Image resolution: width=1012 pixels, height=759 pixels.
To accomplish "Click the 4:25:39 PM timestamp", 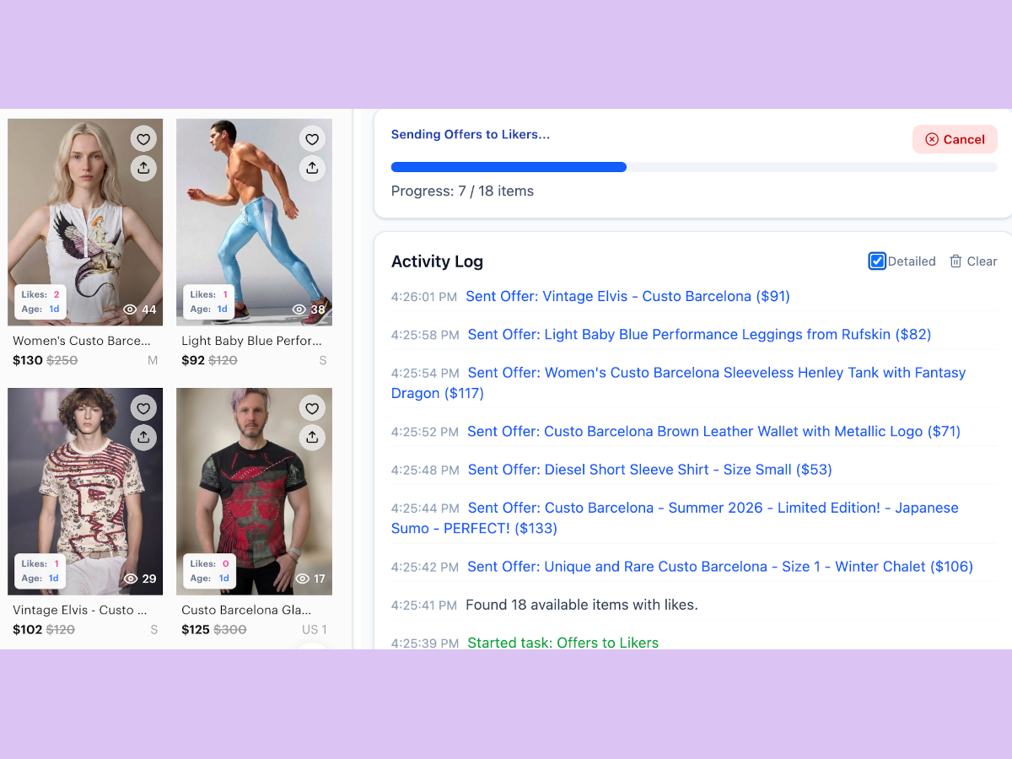I will coord(425,643).
